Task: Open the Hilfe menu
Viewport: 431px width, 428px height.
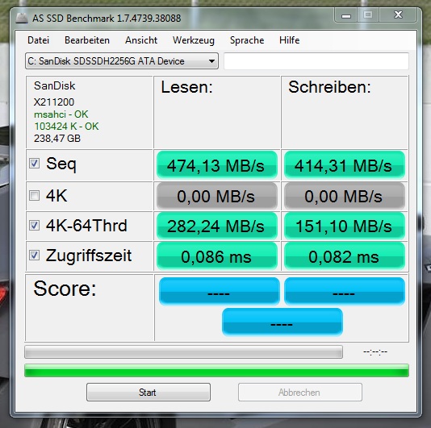Action: tap(289, 40)
